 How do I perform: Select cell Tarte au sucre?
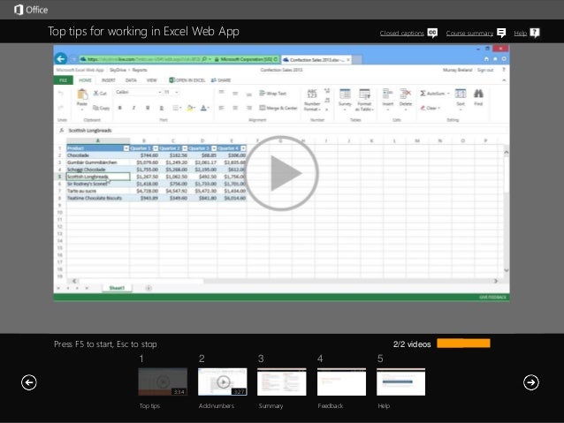pyautogui.click(x=98, y=191)
